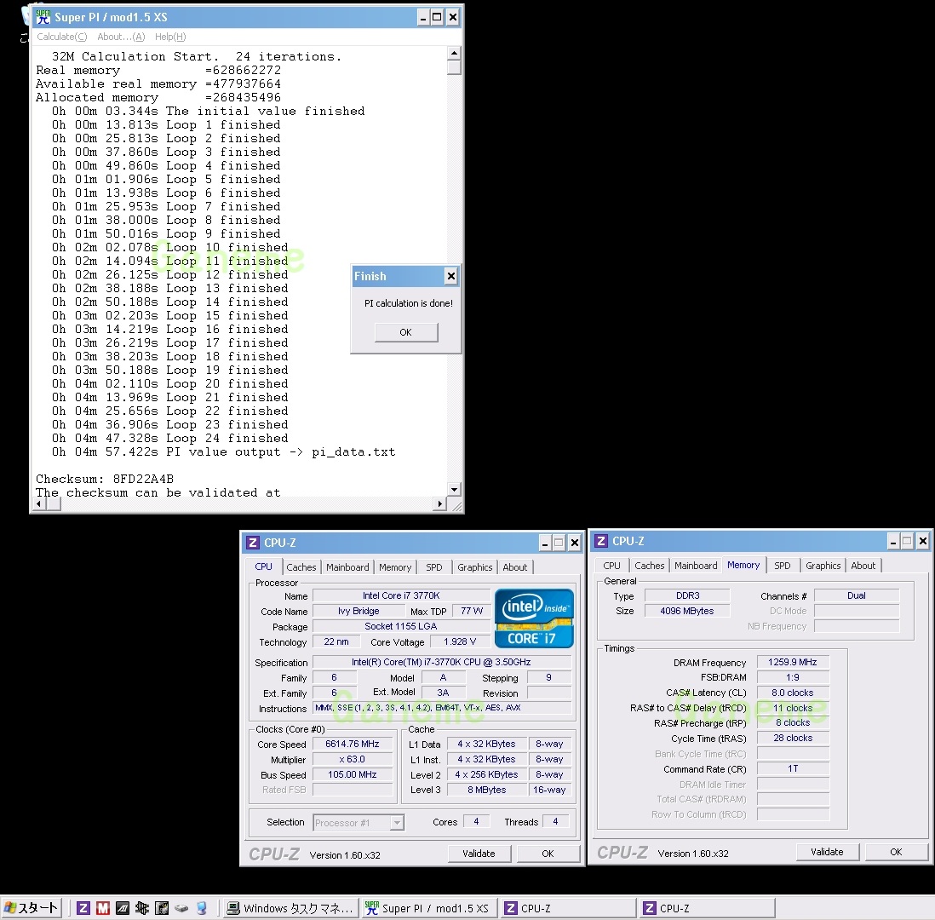Close the right CPU-Z window
Viewport: 935px width, 920px height.
click(922, 541)
